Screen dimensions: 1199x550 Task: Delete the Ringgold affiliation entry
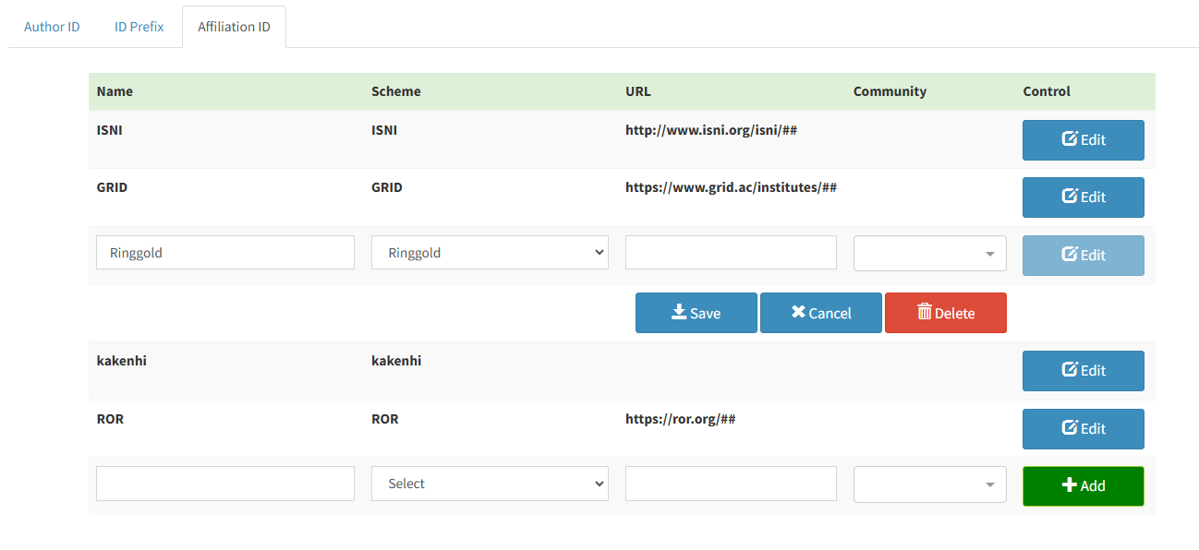[945, 313]
